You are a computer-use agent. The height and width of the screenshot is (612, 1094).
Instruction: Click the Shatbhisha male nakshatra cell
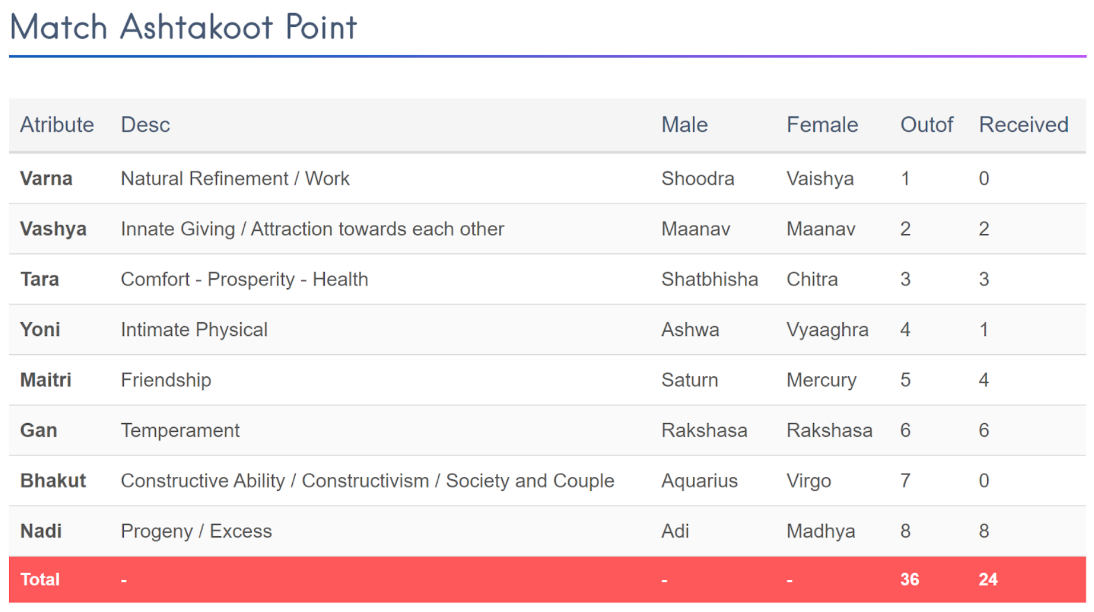(x=709, y=279)
